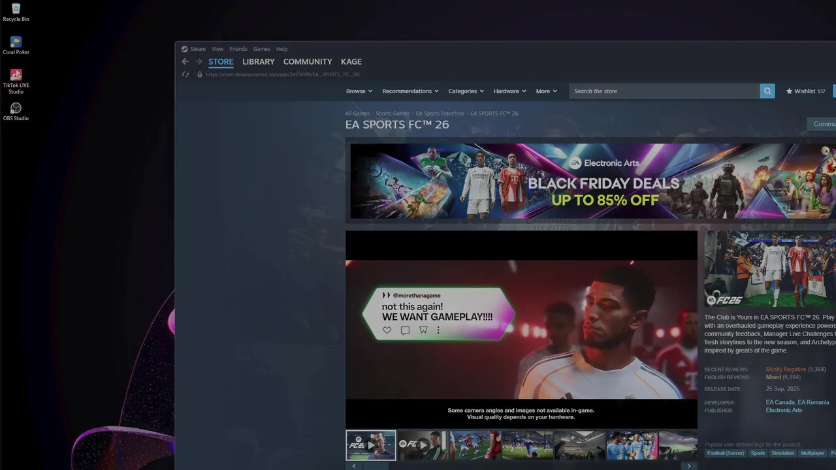The height and width of the screenshot is (470, 836).
Task: Open the Games menu
Action: point(262,49)
